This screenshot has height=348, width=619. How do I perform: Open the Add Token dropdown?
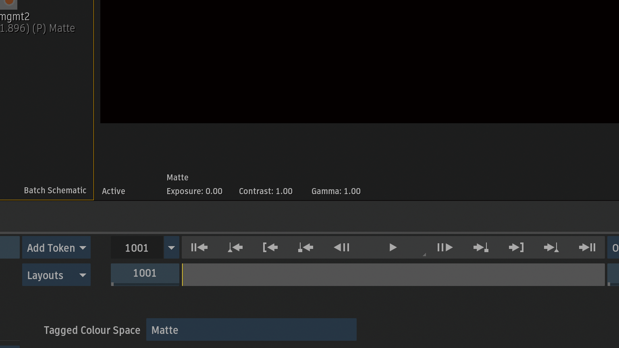click(x=56, y=248)
